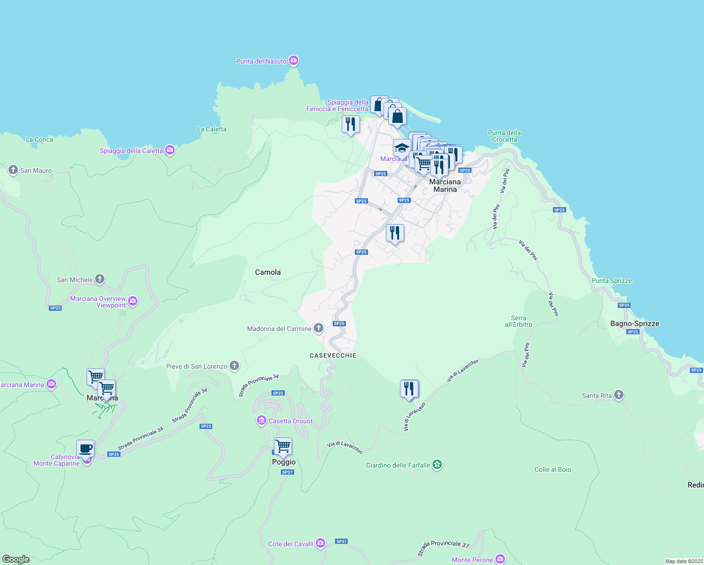Click the Casetta Drouot place label
This screenshot has width=704, height=565.
coord(290,421)
